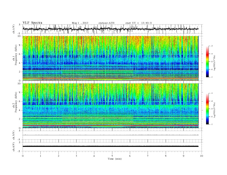Screen dimensions: 227x175
Task: Click the "VLF Spectra" plot title
Action: coord(32,23)
